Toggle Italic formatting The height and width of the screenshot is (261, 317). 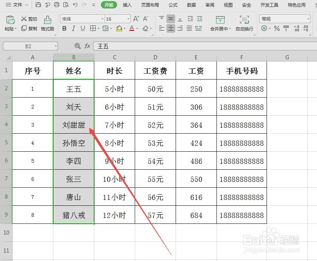click(x=74, y=28)
